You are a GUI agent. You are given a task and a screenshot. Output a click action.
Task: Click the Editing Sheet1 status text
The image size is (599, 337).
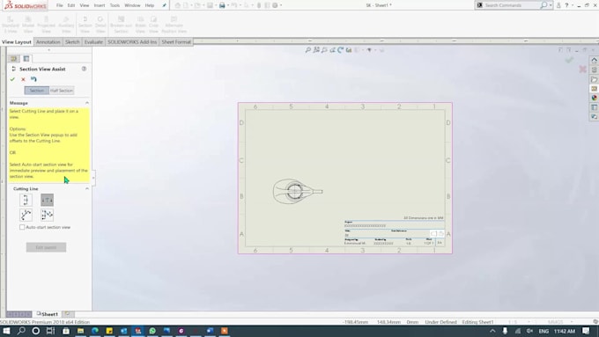[477, 322]
